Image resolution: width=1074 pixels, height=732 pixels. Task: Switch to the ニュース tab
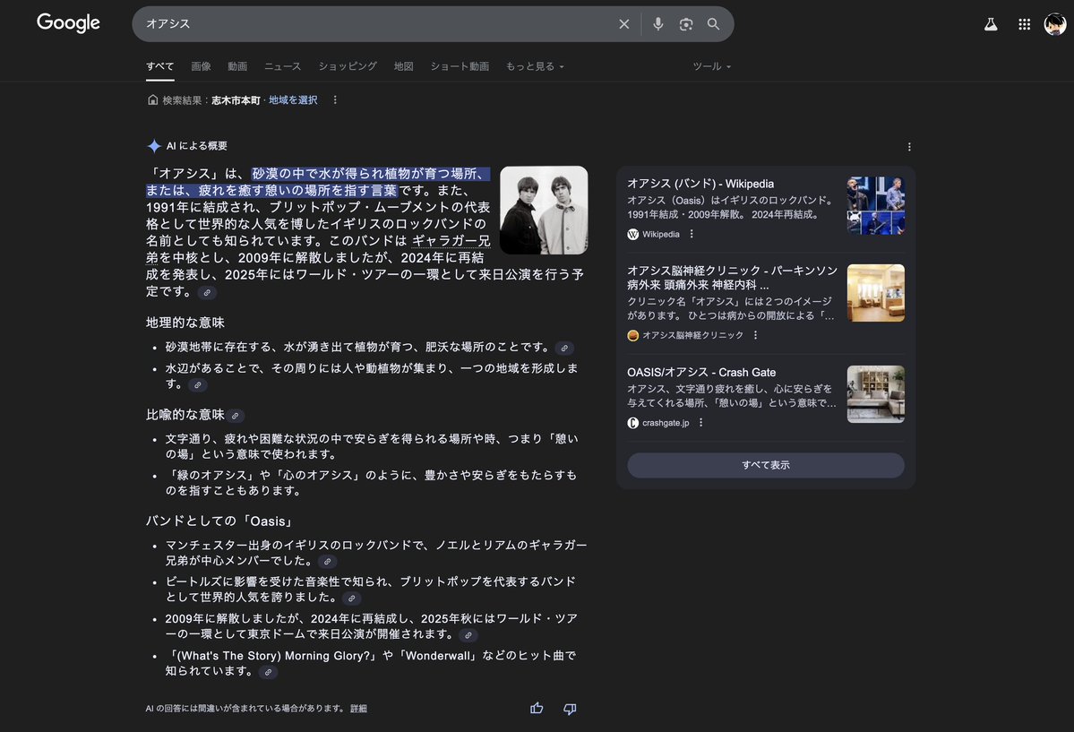282,66
